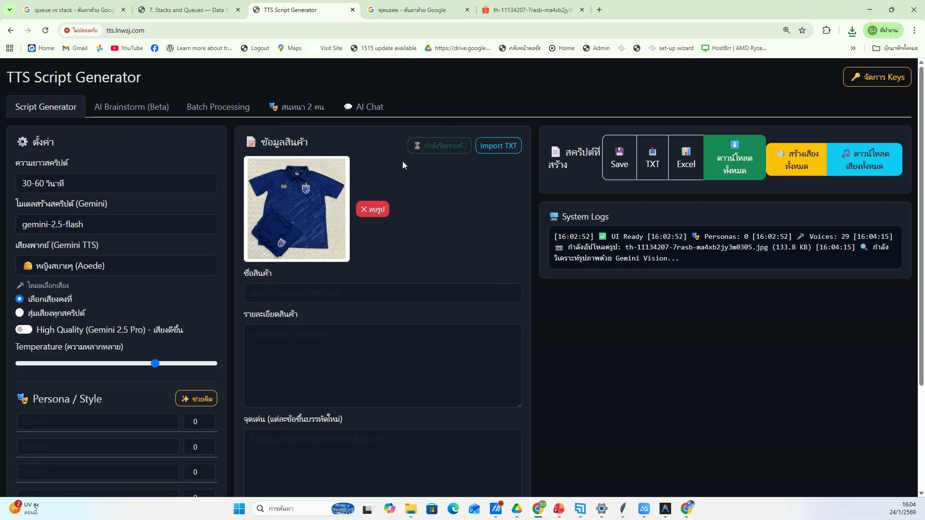Image resolution: width=925 pixels, height=520 pixels.
Task: Switch to the AI Brainstorm (Beta) tab
Action: pyautogui.click(x=132, y=107)
